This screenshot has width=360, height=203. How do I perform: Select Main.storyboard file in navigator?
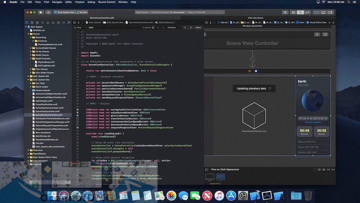pyautogui.click(x=43, y=133)
